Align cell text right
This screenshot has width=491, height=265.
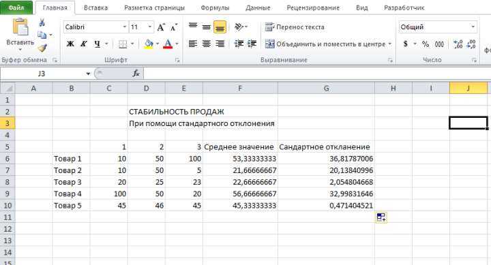pos(220,44)
